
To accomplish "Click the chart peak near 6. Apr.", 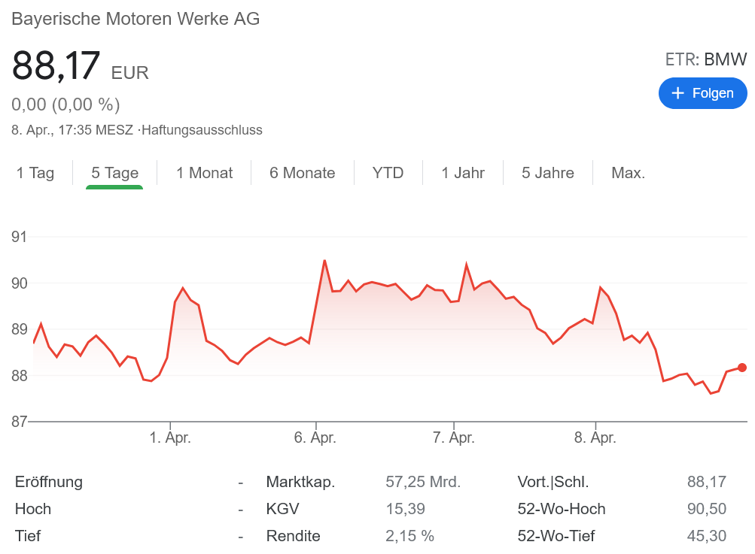I will click(x=325, y=260).
